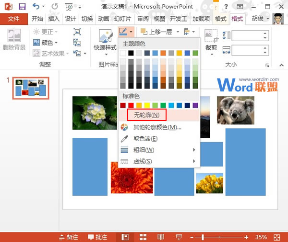Click the Save icon in quick access toolbar
Viewport: 288px width, 242px height.
point(22,7)
